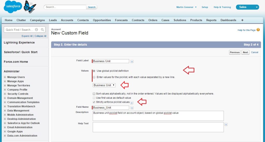The image size is (265, 142).
Task: Toggle Strictly enforce picklist values checkbox
Action: coord(94,102)
